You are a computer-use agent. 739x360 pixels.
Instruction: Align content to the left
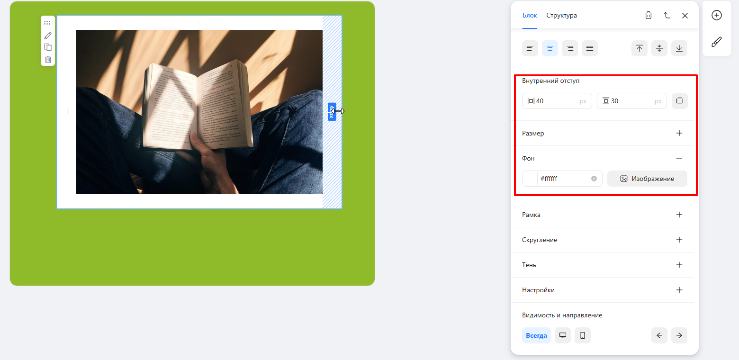coord(530,48)
